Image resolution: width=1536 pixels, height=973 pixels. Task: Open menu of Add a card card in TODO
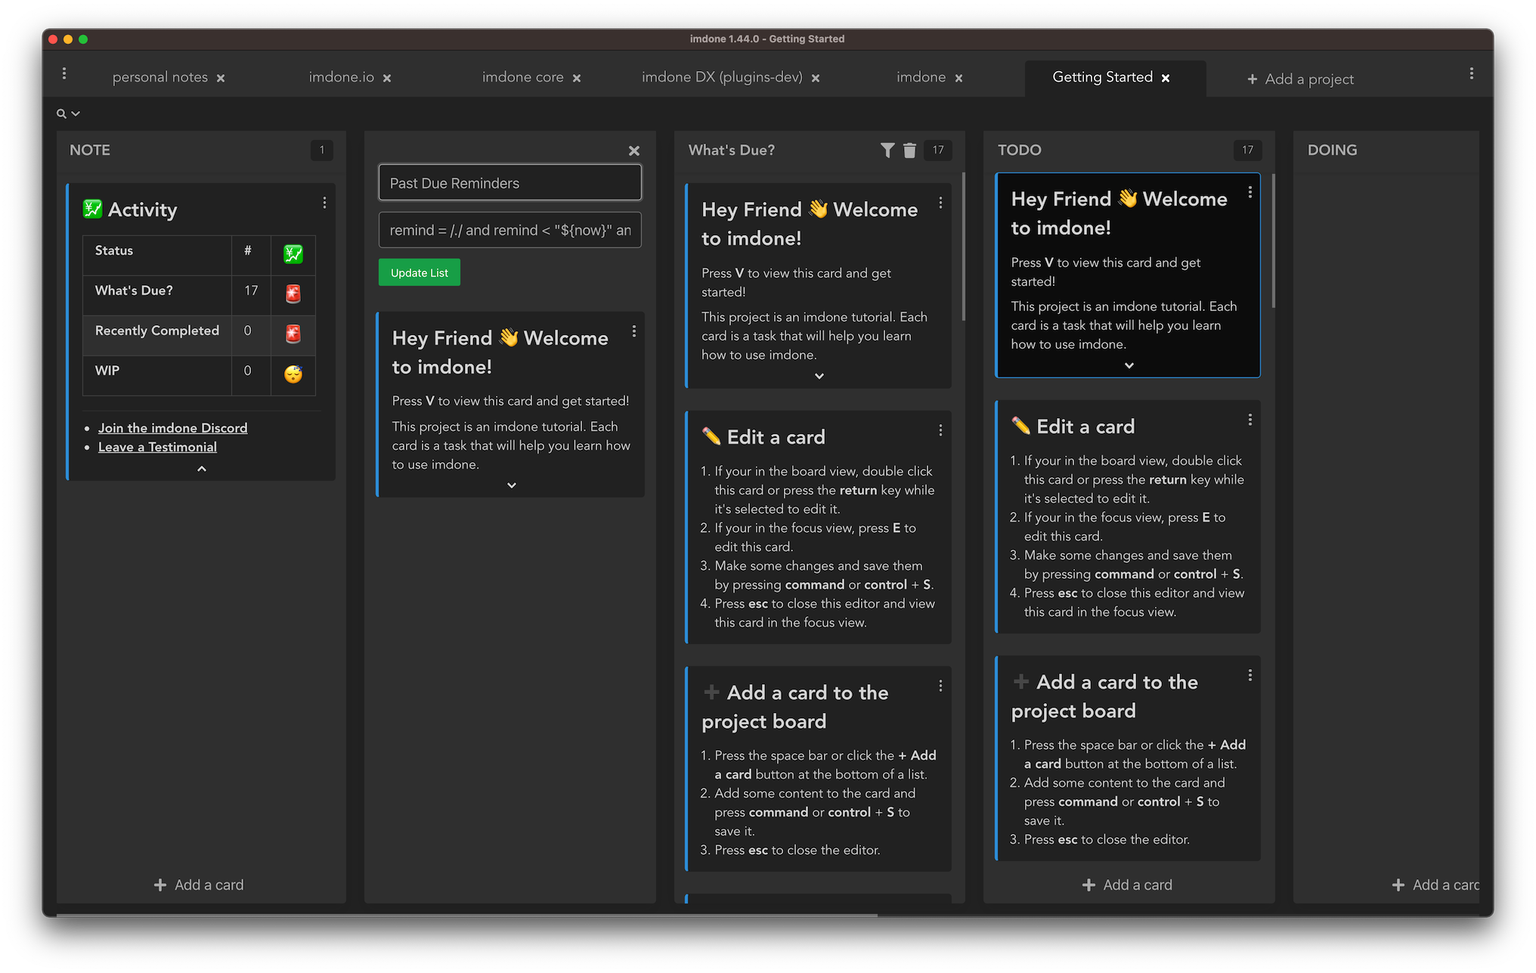[1250, 675]
